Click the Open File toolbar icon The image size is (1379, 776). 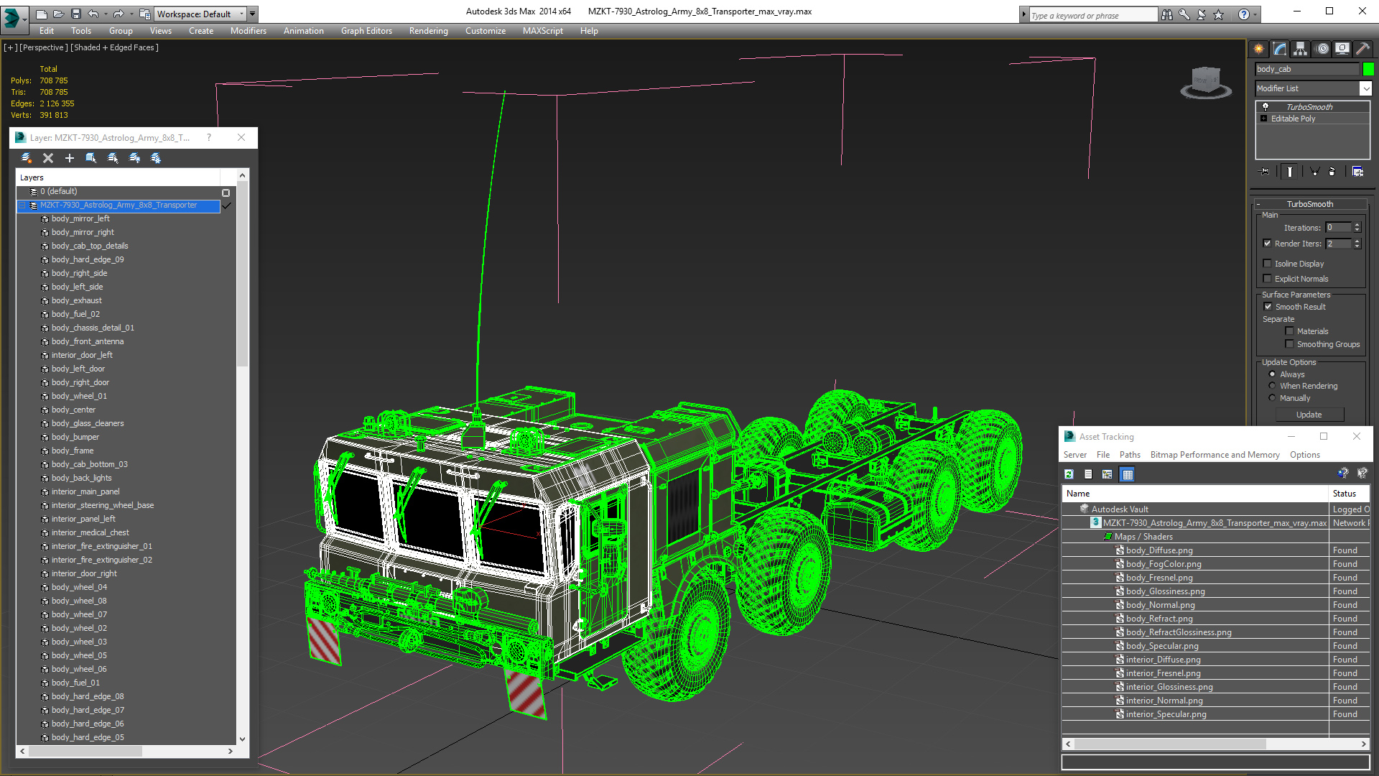(x=59, y=14)
